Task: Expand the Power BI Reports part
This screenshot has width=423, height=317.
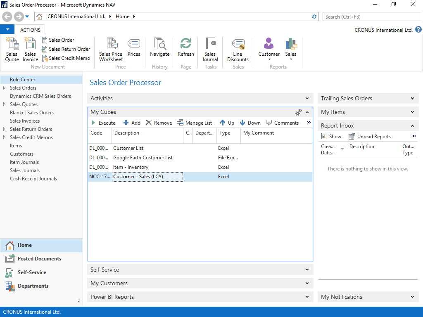Action: (307, 297)
